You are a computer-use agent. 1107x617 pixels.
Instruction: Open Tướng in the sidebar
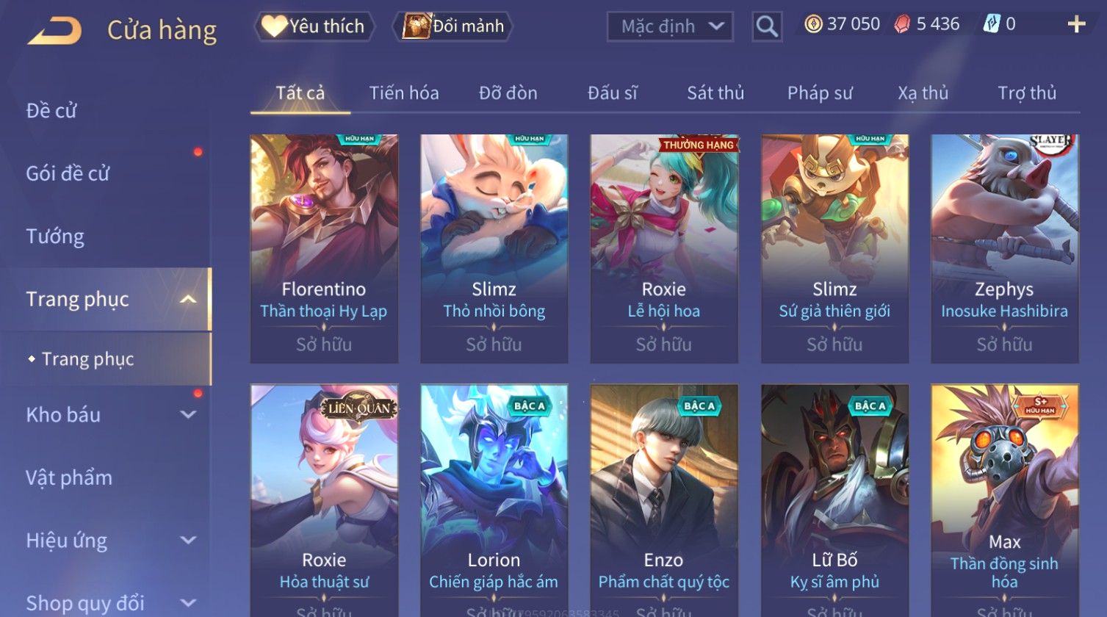pyautogui.click(x=55, y=237)
